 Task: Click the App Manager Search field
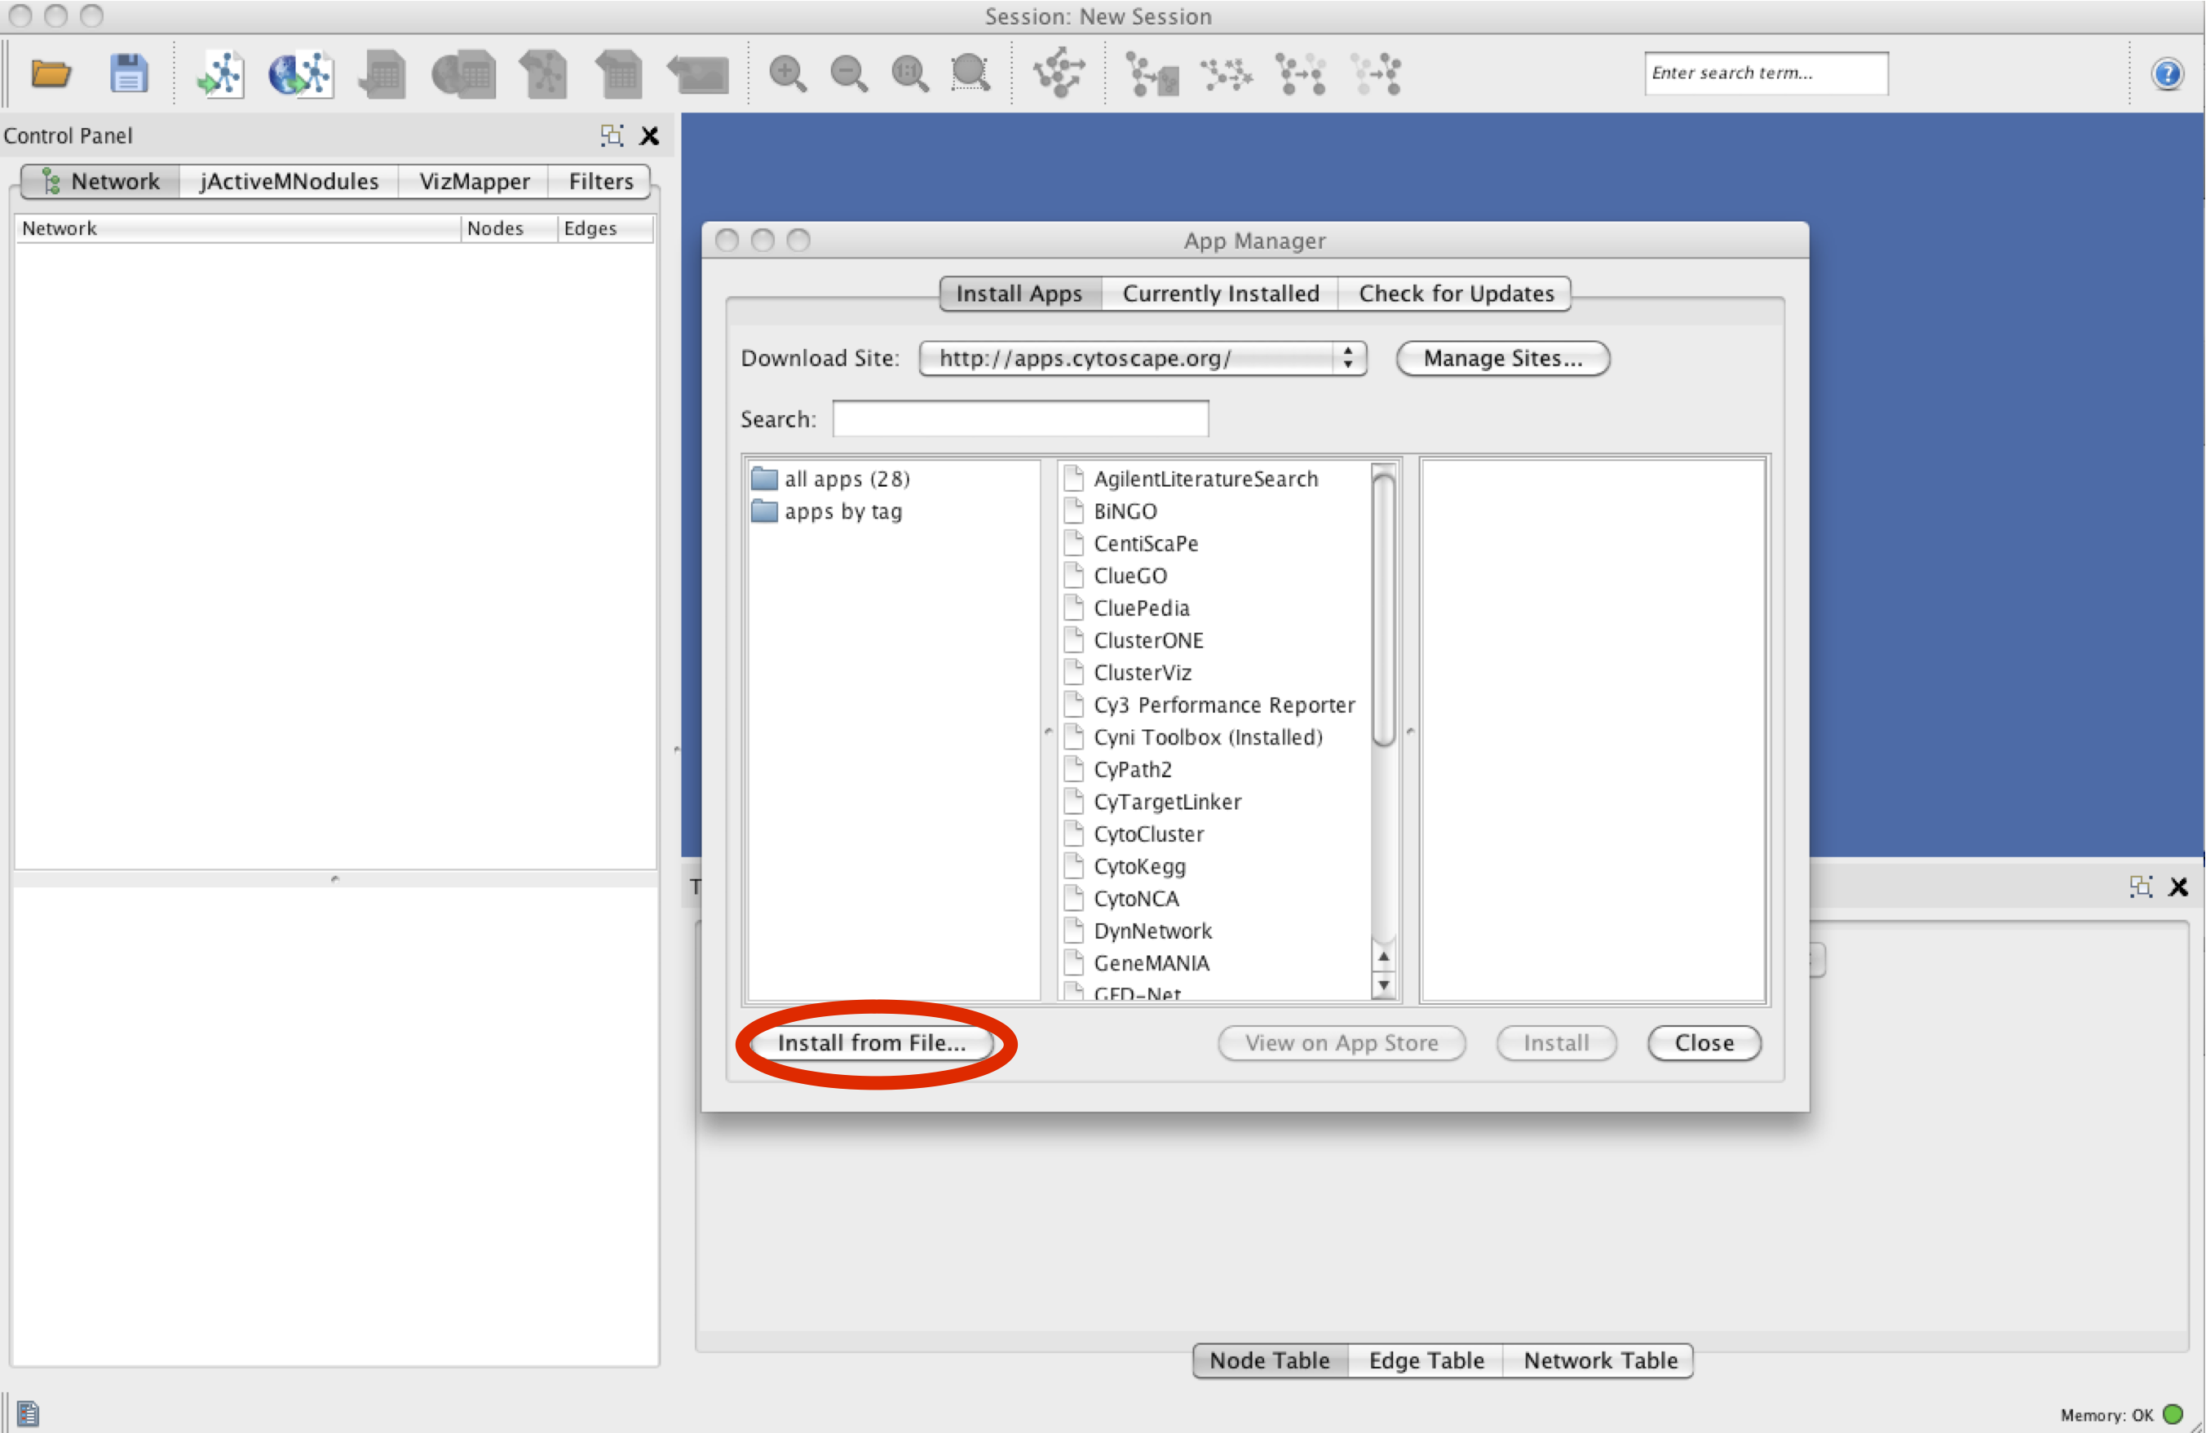(1019, 419)
